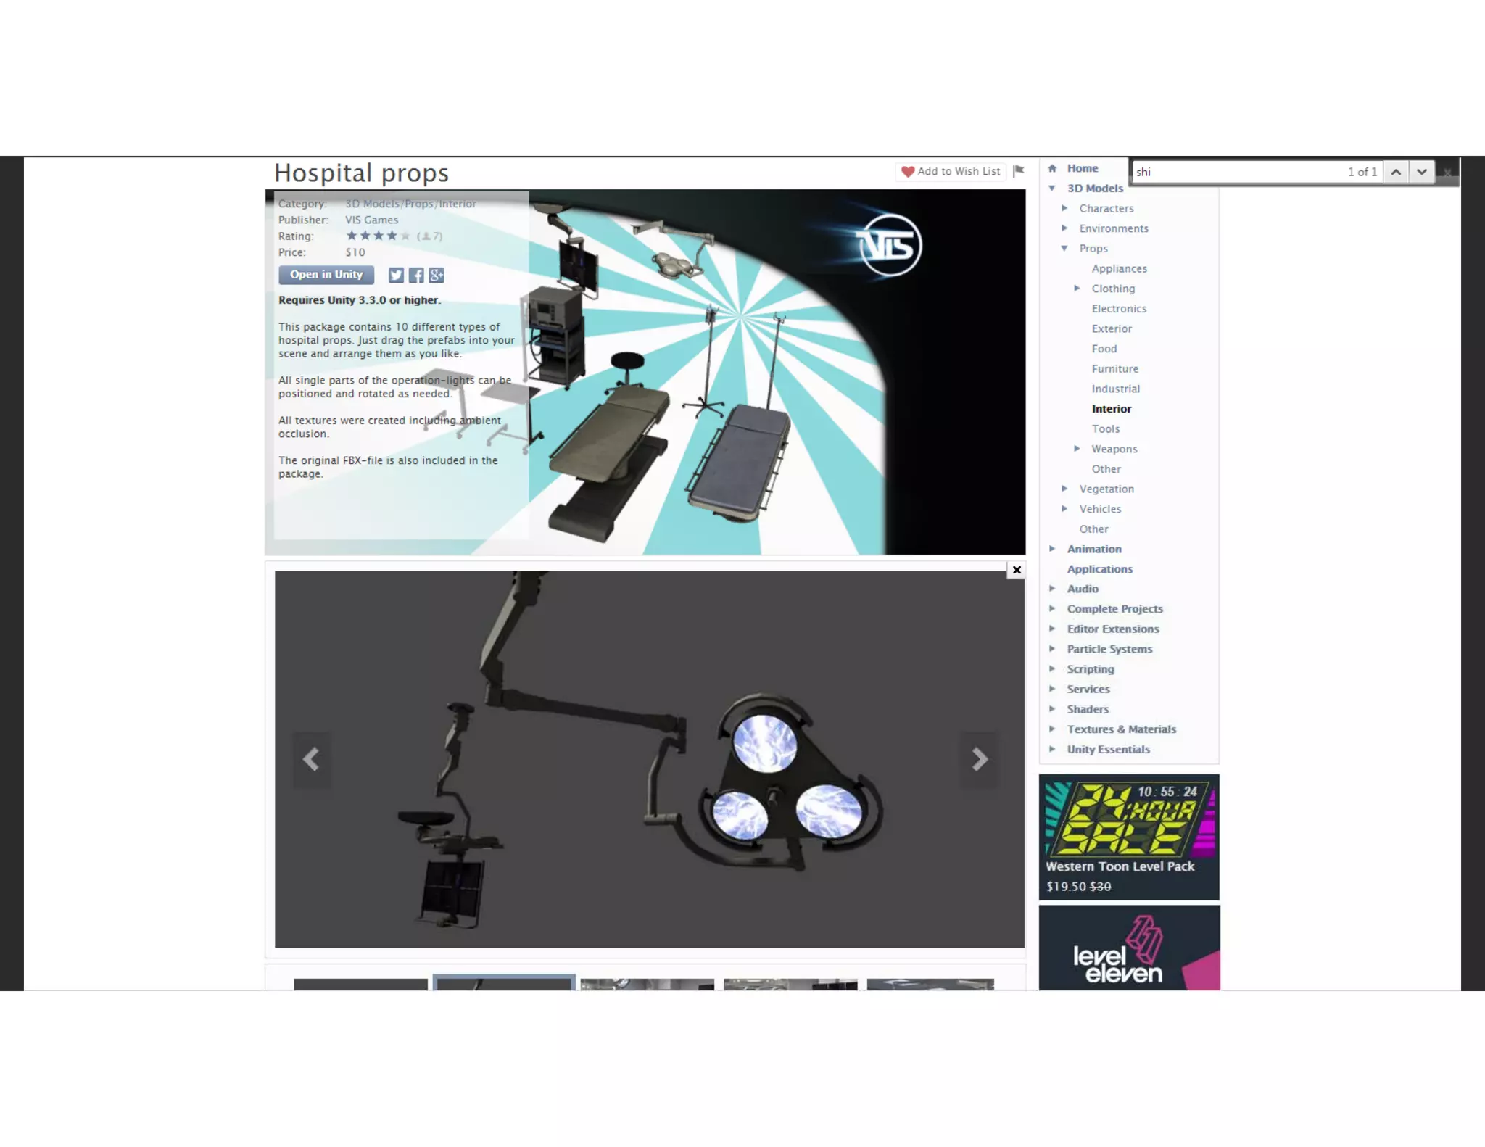Click the Google Plus share icon
This screenshot has width=1485, height=1147.
point(436,275)
